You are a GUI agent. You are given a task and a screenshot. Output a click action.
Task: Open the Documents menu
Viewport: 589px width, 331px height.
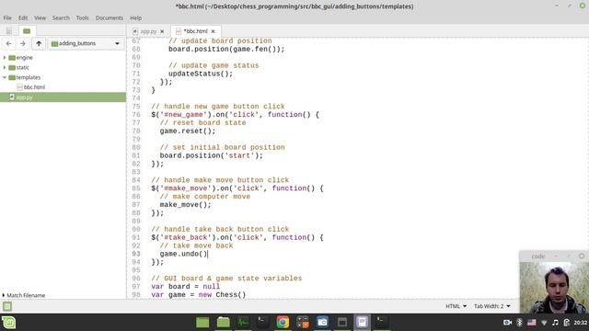click(109, 17)
